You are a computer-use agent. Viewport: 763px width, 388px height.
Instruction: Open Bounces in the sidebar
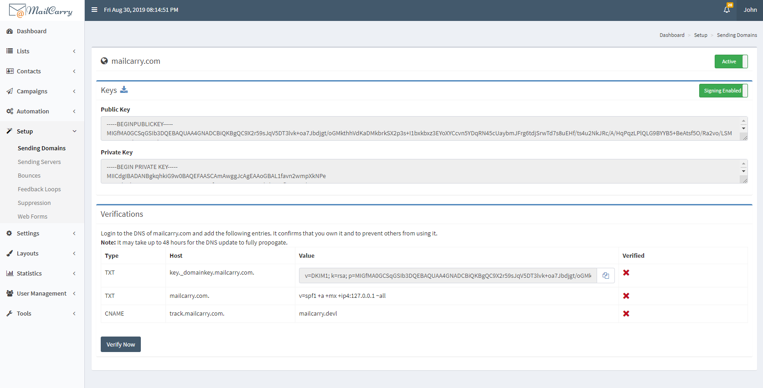click(x=29, y=176)
